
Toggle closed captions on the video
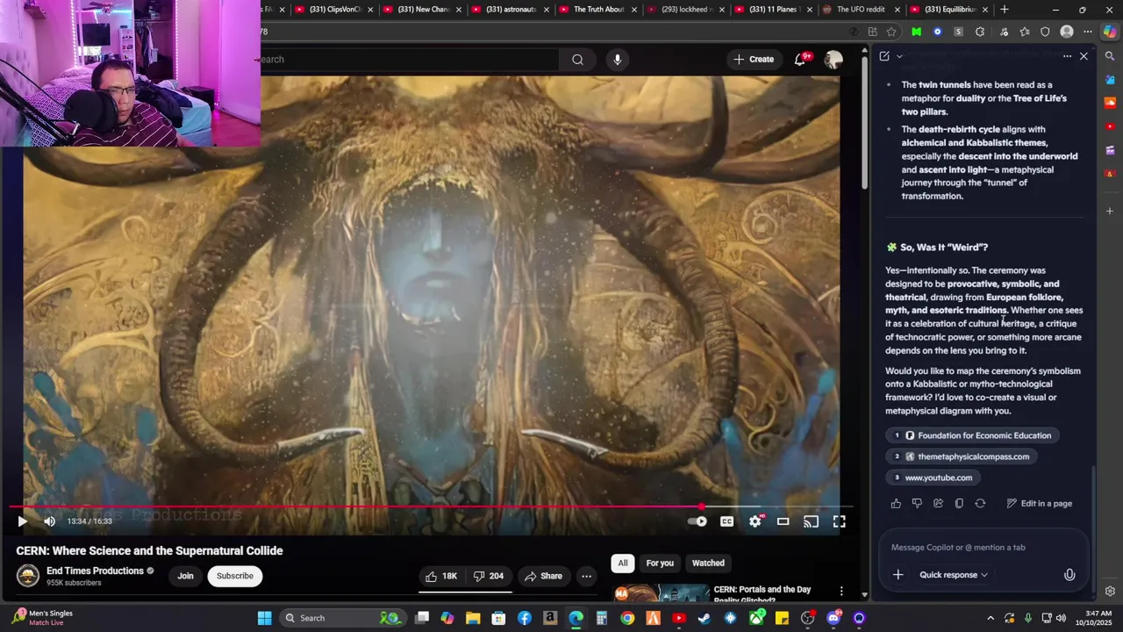pos(726,521)
